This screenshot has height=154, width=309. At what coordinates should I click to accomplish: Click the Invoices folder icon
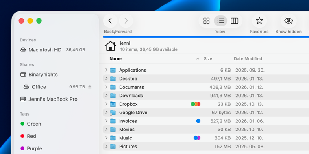tap(113, 121)
